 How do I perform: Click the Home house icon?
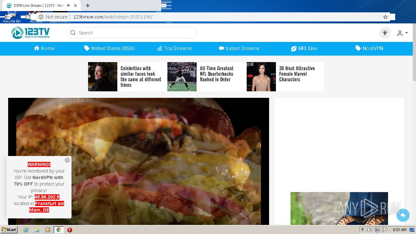coord(37,48)
